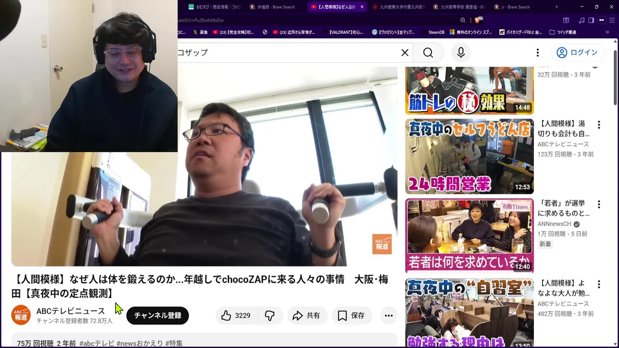Switch to 米値段 Brave Search tab

[x=275, y=7]
